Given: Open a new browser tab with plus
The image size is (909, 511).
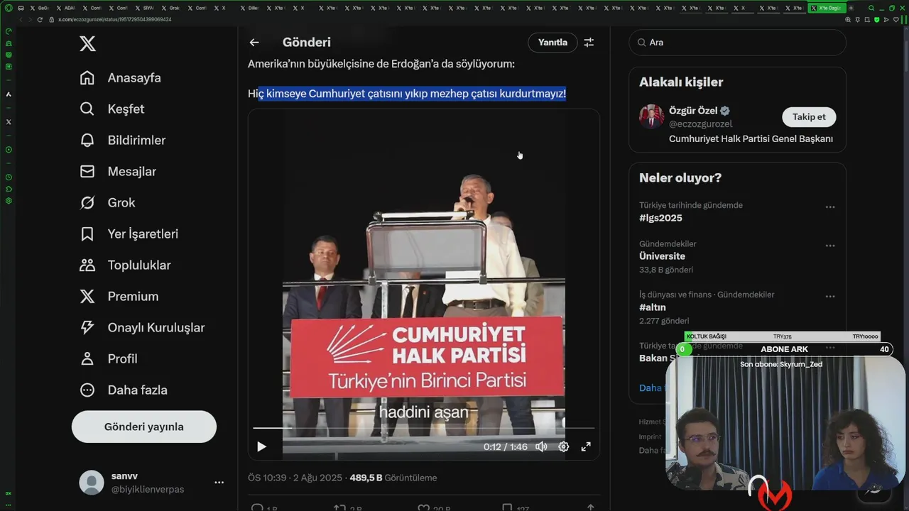Looking at the screenshot, I should click(x=851, y=8).
